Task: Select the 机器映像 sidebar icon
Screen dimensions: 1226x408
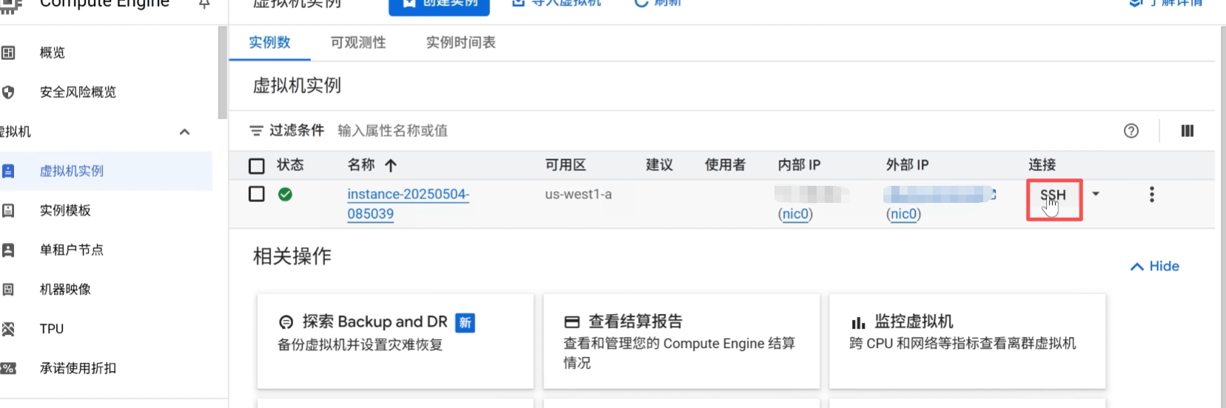Action: click(8, 289)
